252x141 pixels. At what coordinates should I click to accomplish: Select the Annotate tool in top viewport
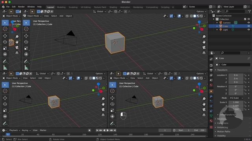point(26,61)
